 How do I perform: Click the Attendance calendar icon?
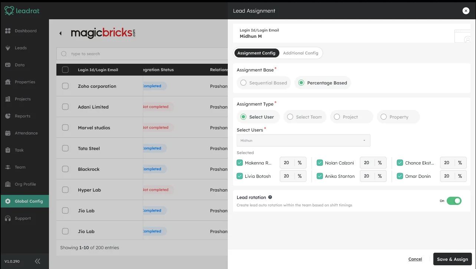(8, 133)
